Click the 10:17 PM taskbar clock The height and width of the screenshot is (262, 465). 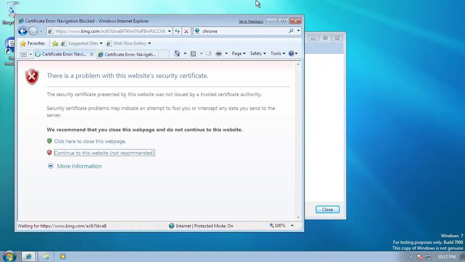[446, 257]
